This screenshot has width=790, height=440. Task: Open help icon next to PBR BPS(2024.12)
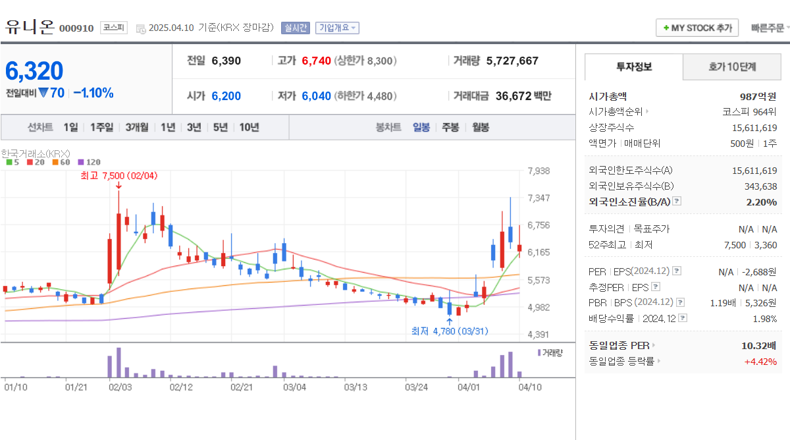click(680, 302)
